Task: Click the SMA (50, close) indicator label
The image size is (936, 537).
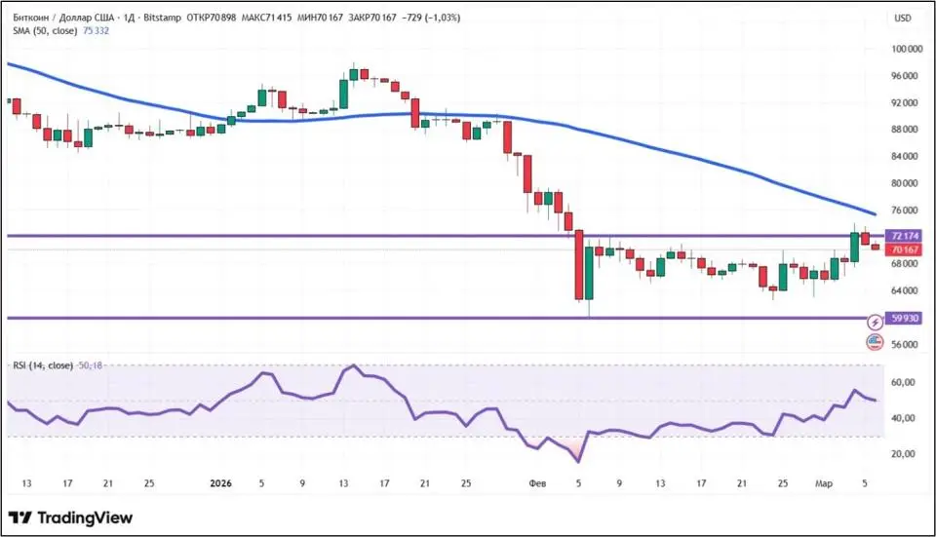Action: point(45,31)
